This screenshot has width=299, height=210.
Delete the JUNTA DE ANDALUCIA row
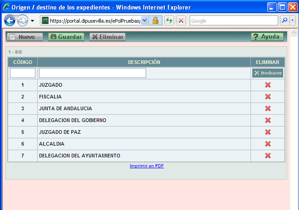[x=268, y=108]
